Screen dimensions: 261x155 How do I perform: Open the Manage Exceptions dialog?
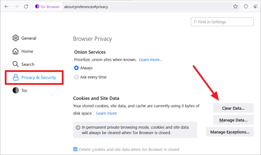click(x=230, y=132)
